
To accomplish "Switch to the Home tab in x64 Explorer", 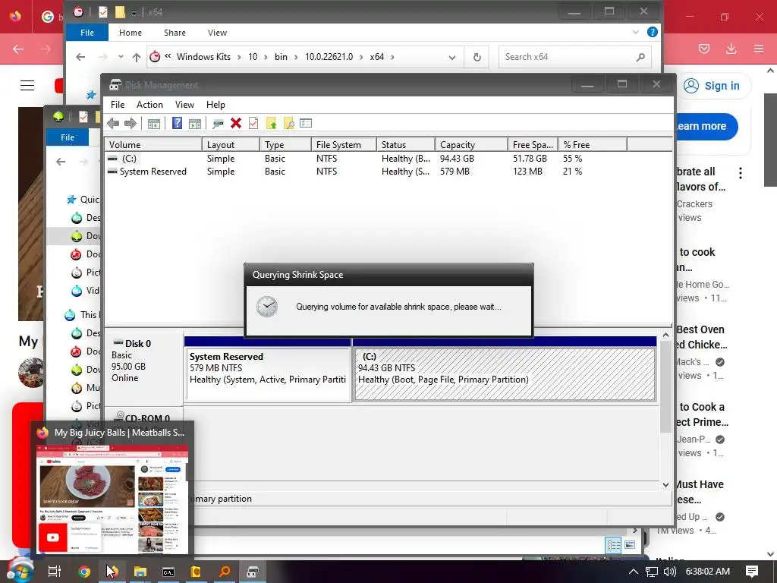I will pos(131,33).
